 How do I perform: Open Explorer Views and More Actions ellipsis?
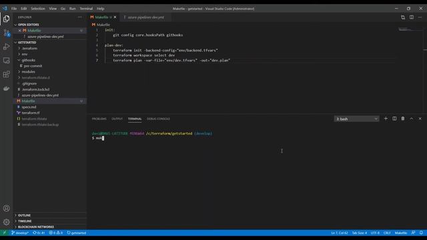(x=79, y=17)
